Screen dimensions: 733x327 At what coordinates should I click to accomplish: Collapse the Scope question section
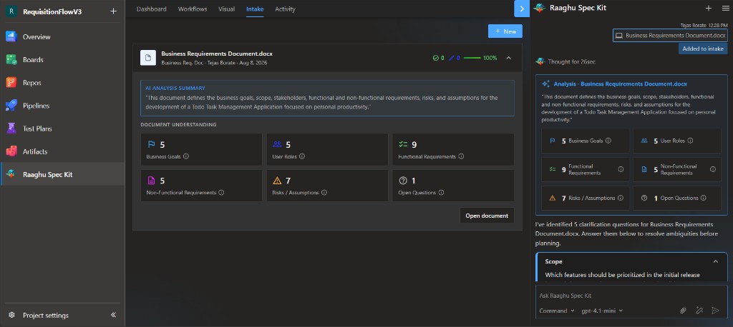point(715,262)
